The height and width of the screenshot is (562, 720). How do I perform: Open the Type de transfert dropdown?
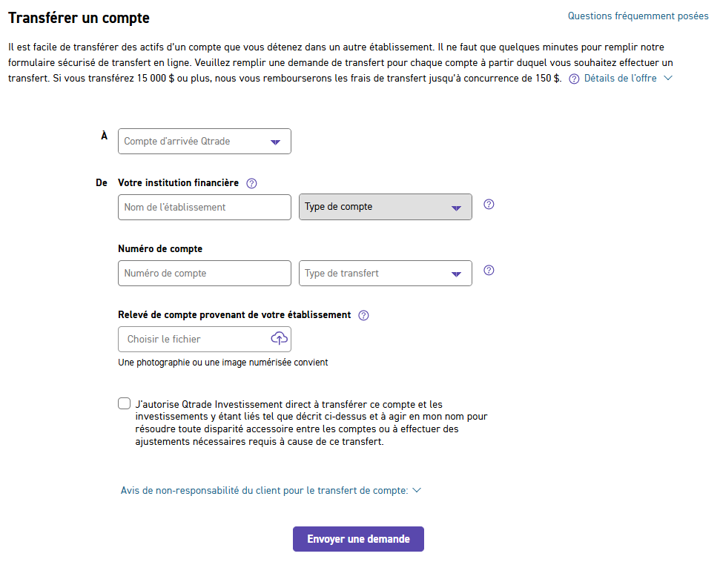point(386,273)
